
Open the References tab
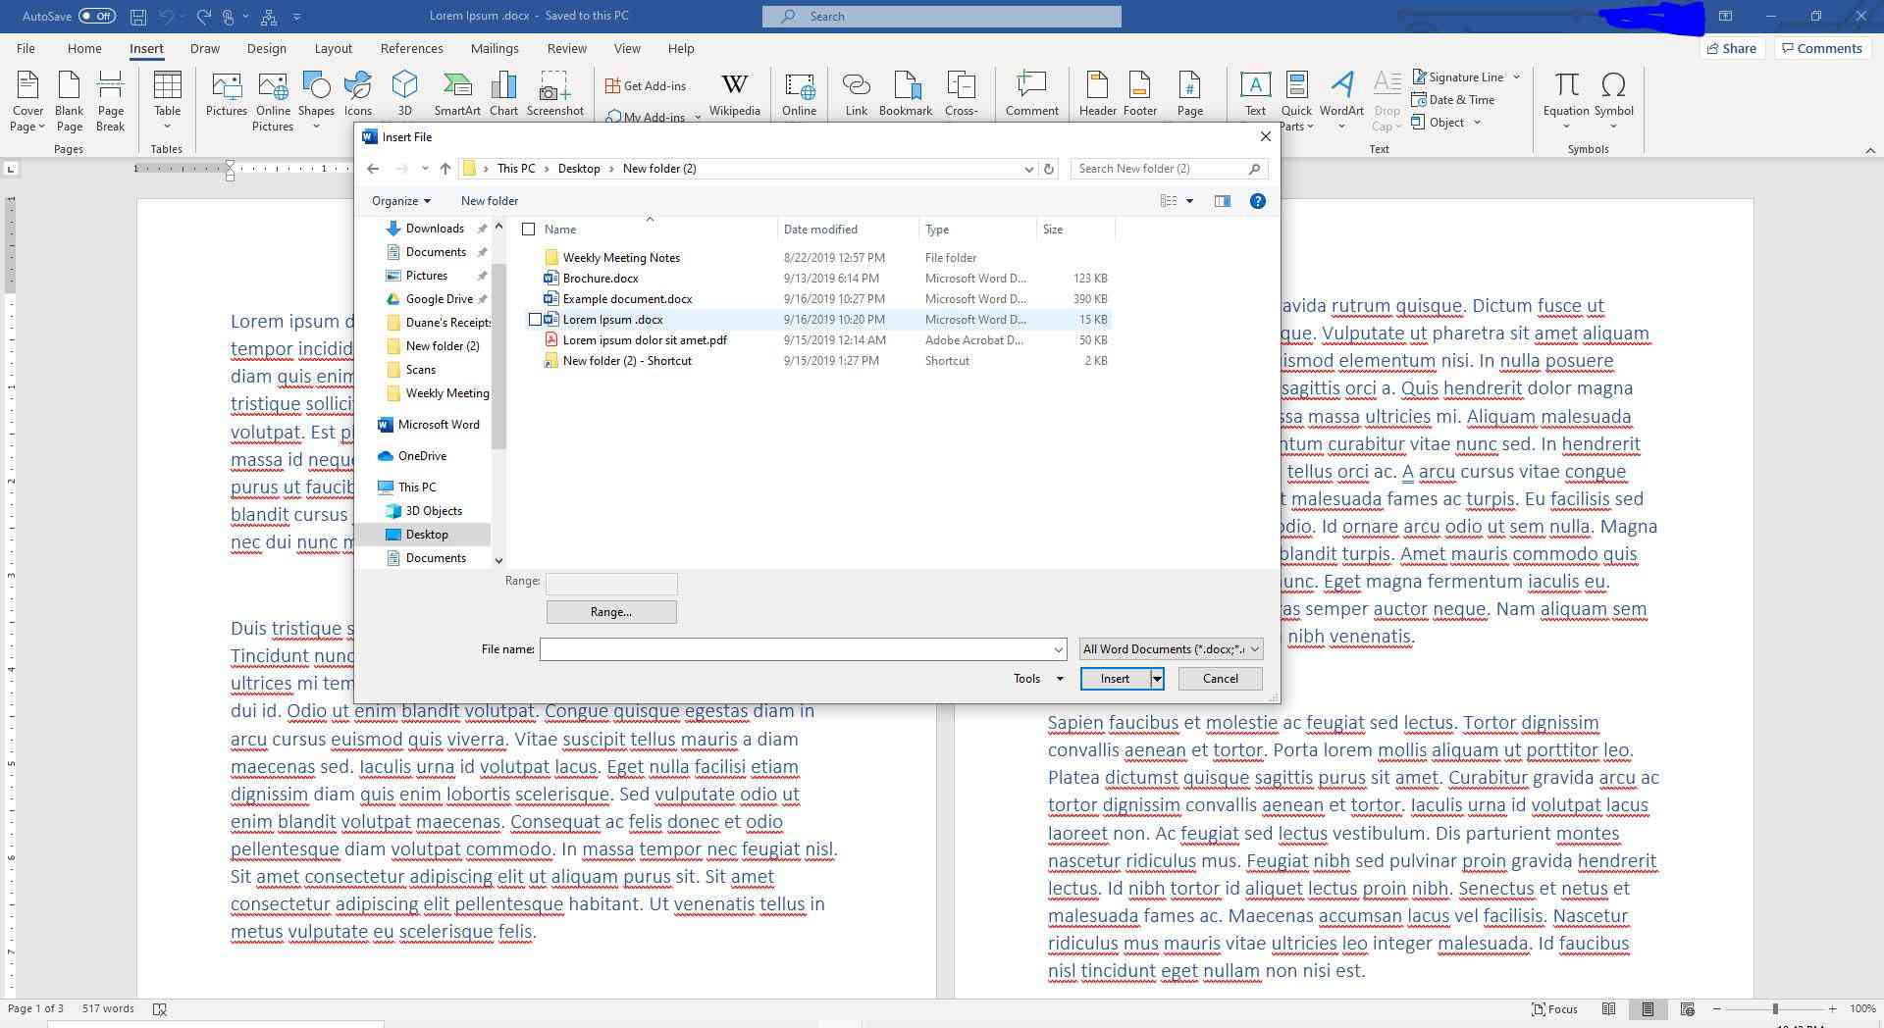tap(411, 48)
